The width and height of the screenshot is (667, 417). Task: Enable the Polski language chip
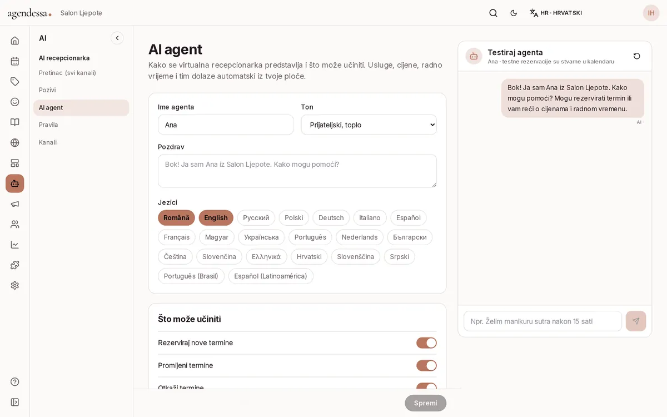[294, 218]
